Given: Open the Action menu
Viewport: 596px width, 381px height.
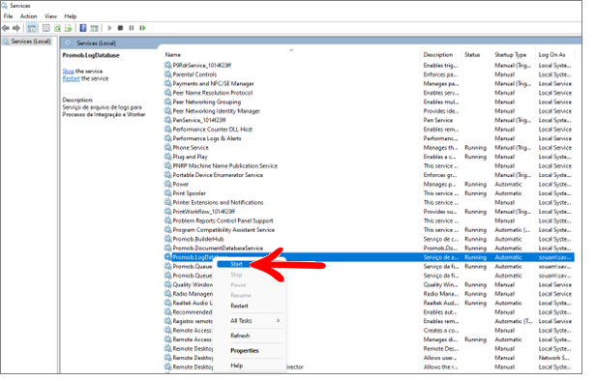Looking at the screenshot, I should tap(28, 16).
